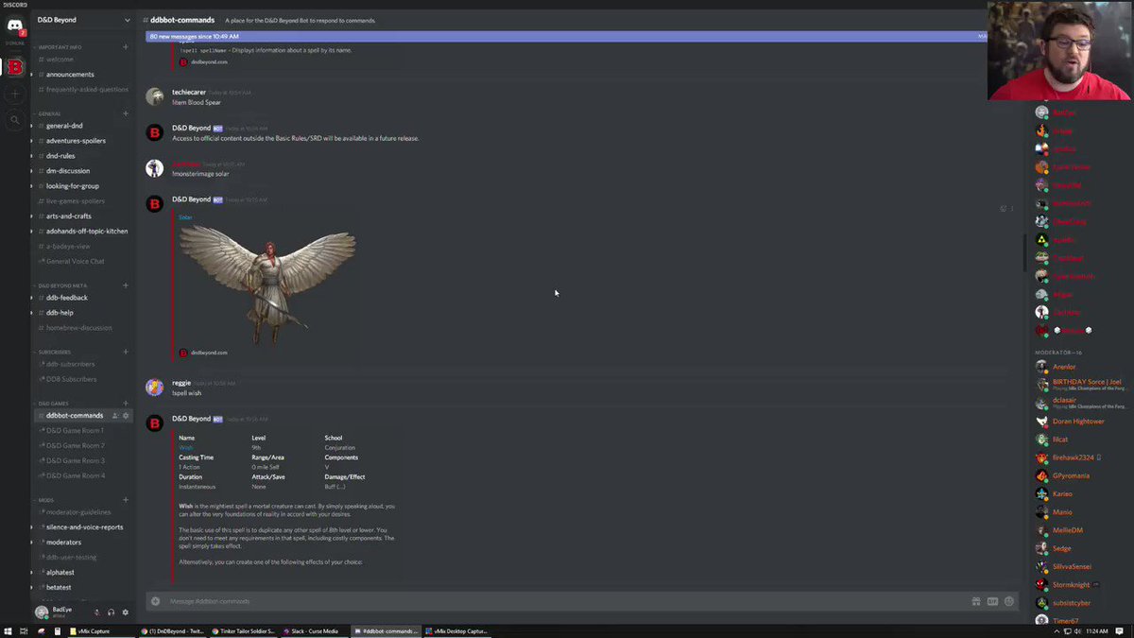Create channel in Mods category
The image size is (1134, 638).
126,499
